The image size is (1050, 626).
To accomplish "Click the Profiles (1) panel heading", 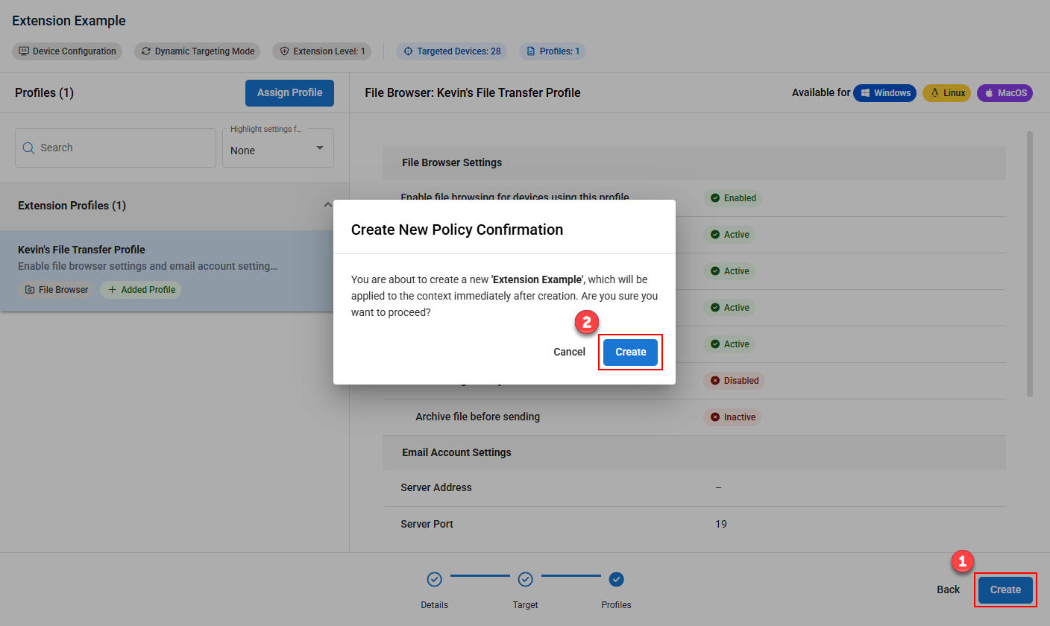I will click(x=44, y=93).
